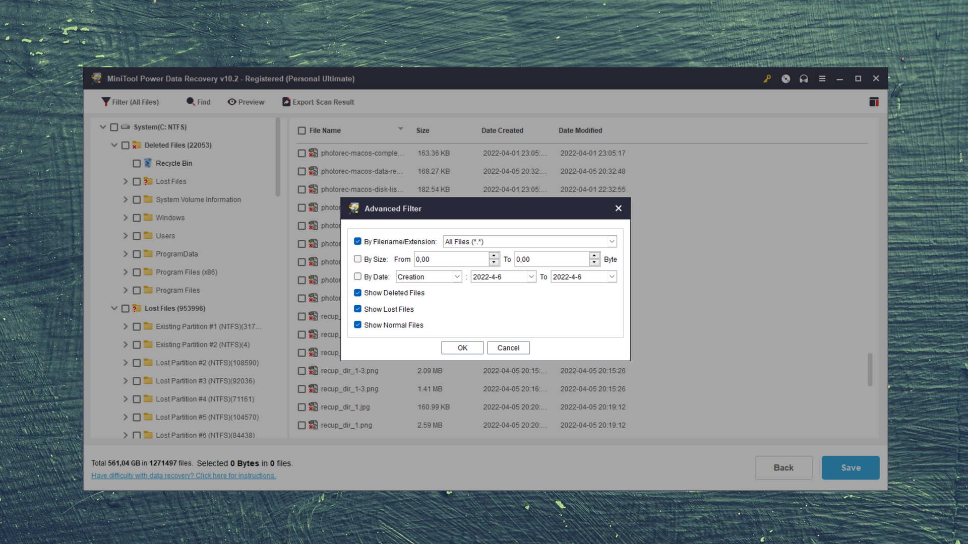Click the System Volume Information folder icon
This screenshot has width=968, height=544.
pos(148,199)
